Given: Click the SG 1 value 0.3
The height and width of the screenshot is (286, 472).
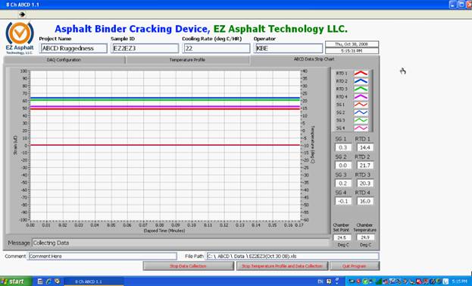Looking at the screenshot, I should [343, 148].
